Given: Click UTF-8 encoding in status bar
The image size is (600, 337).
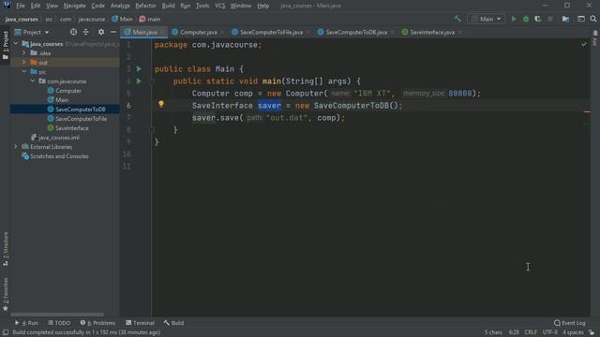Looking at the screenshot, I should pos(550,332).
